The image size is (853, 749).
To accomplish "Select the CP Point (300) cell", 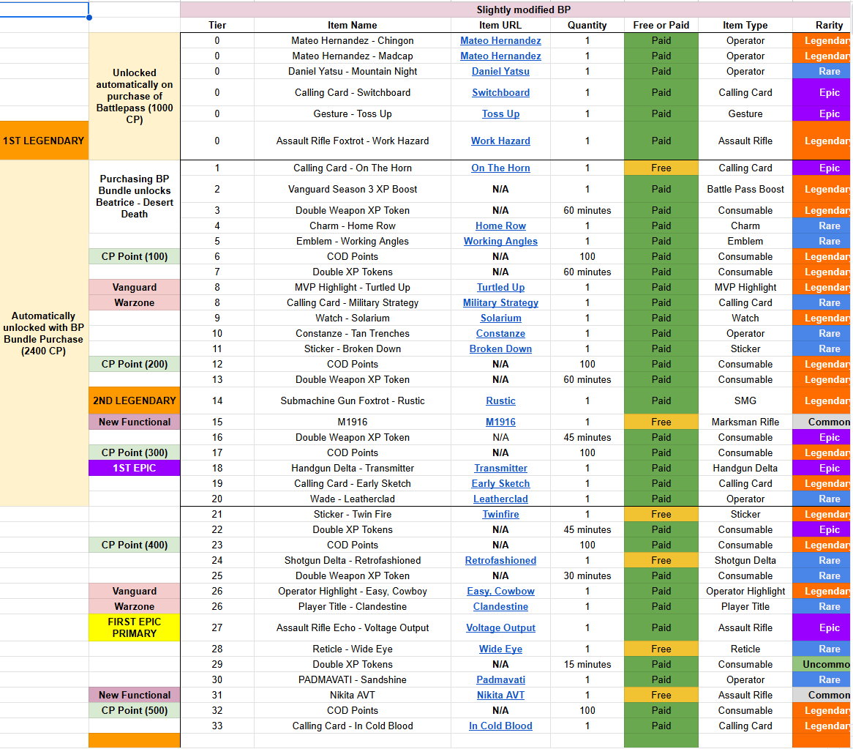I will click(135, 453).
